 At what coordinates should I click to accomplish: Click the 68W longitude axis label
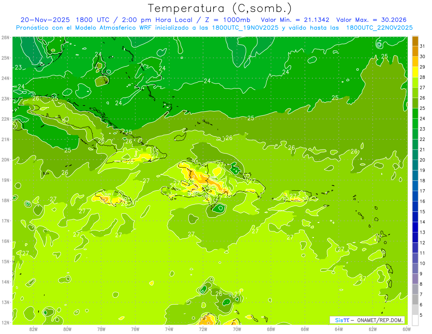click(x=271, y=329)
